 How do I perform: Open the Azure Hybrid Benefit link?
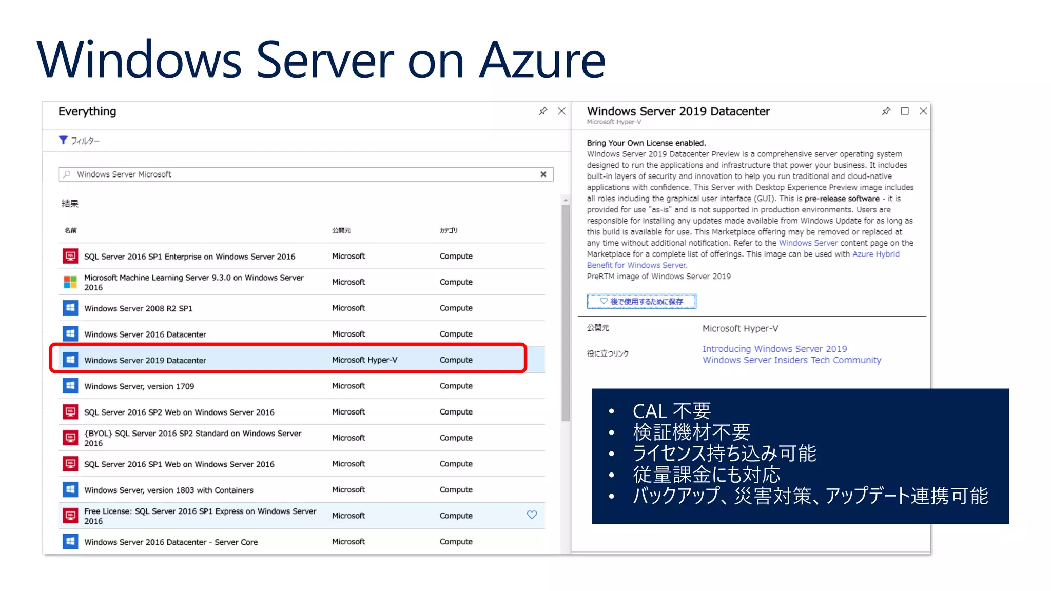pos(875,254)
